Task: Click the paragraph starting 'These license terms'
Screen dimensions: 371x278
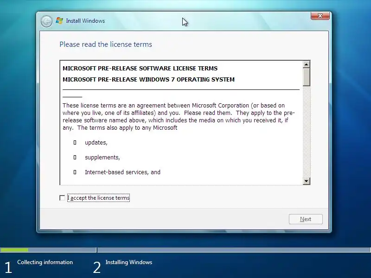Action: click(179, 117)
